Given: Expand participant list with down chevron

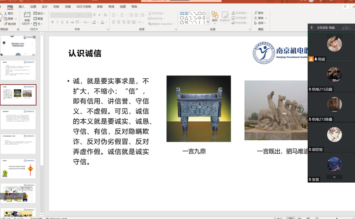Looking at the screenshot, I should [334, 177].
